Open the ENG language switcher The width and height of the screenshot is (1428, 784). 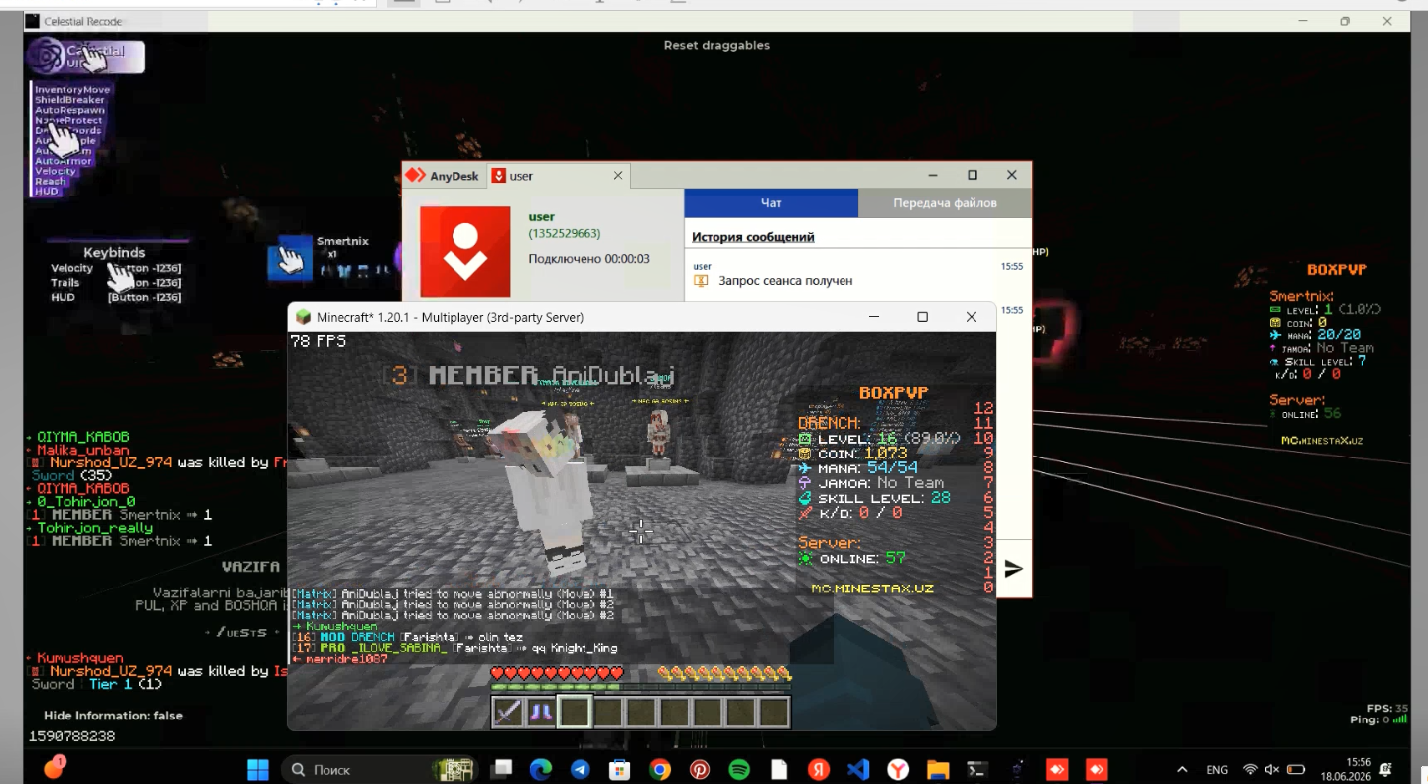click(x=1217, y=769)
